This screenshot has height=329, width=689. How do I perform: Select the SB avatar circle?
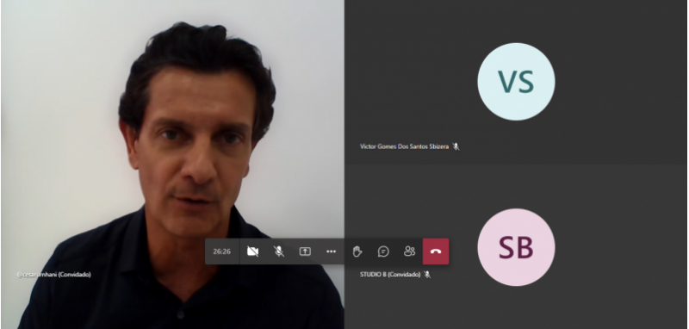point(516,247)
